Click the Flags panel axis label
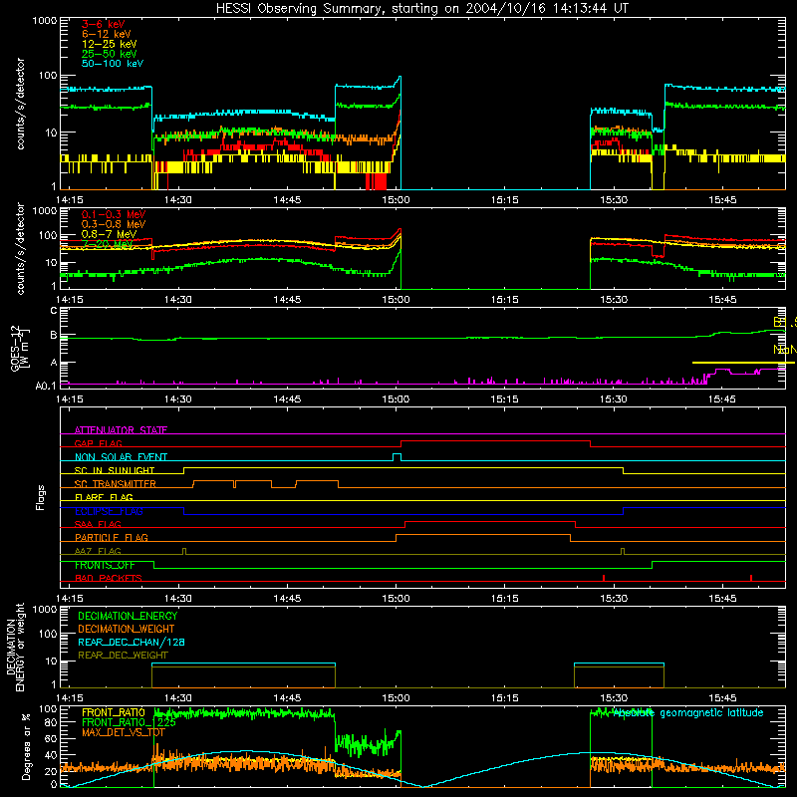797x797 pixels. point(41,497)
